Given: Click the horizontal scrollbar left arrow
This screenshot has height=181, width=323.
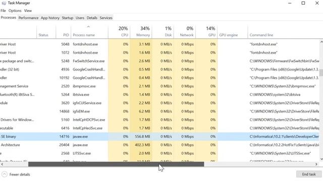Looking at the screenshot, I should point(2,164).
